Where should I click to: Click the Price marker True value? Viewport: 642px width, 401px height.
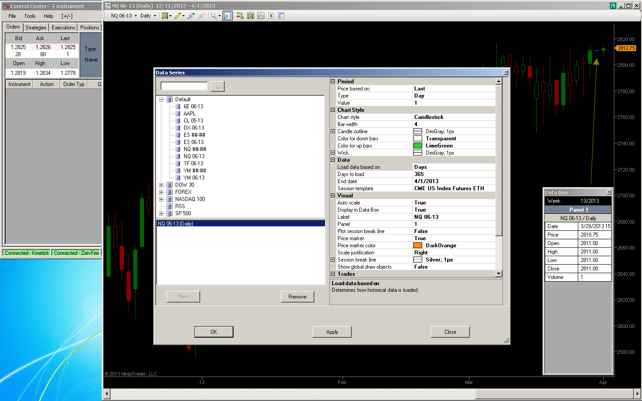[x=454, y=238]
